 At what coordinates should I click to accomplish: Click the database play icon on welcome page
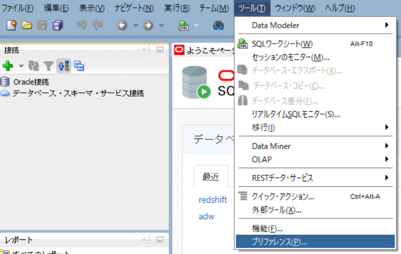[196, 82]
